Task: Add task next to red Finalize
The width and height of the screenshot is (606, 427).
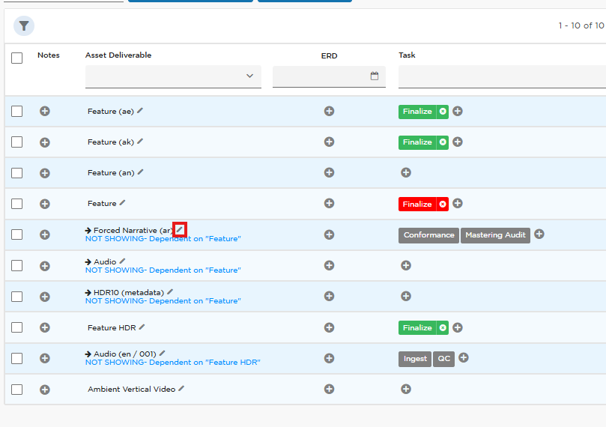Action: (458, 203)
